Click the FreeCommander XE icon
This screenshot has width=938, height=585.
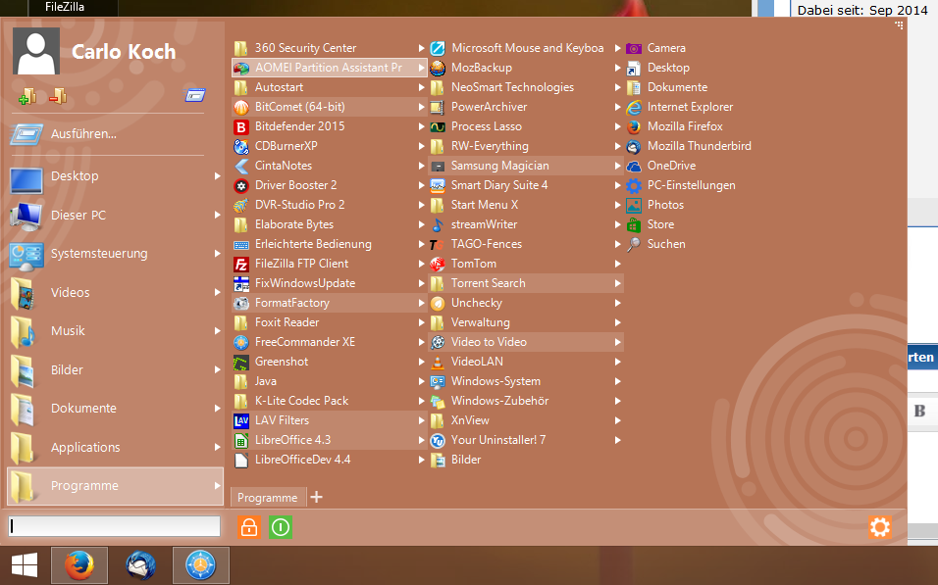(241, 342)
